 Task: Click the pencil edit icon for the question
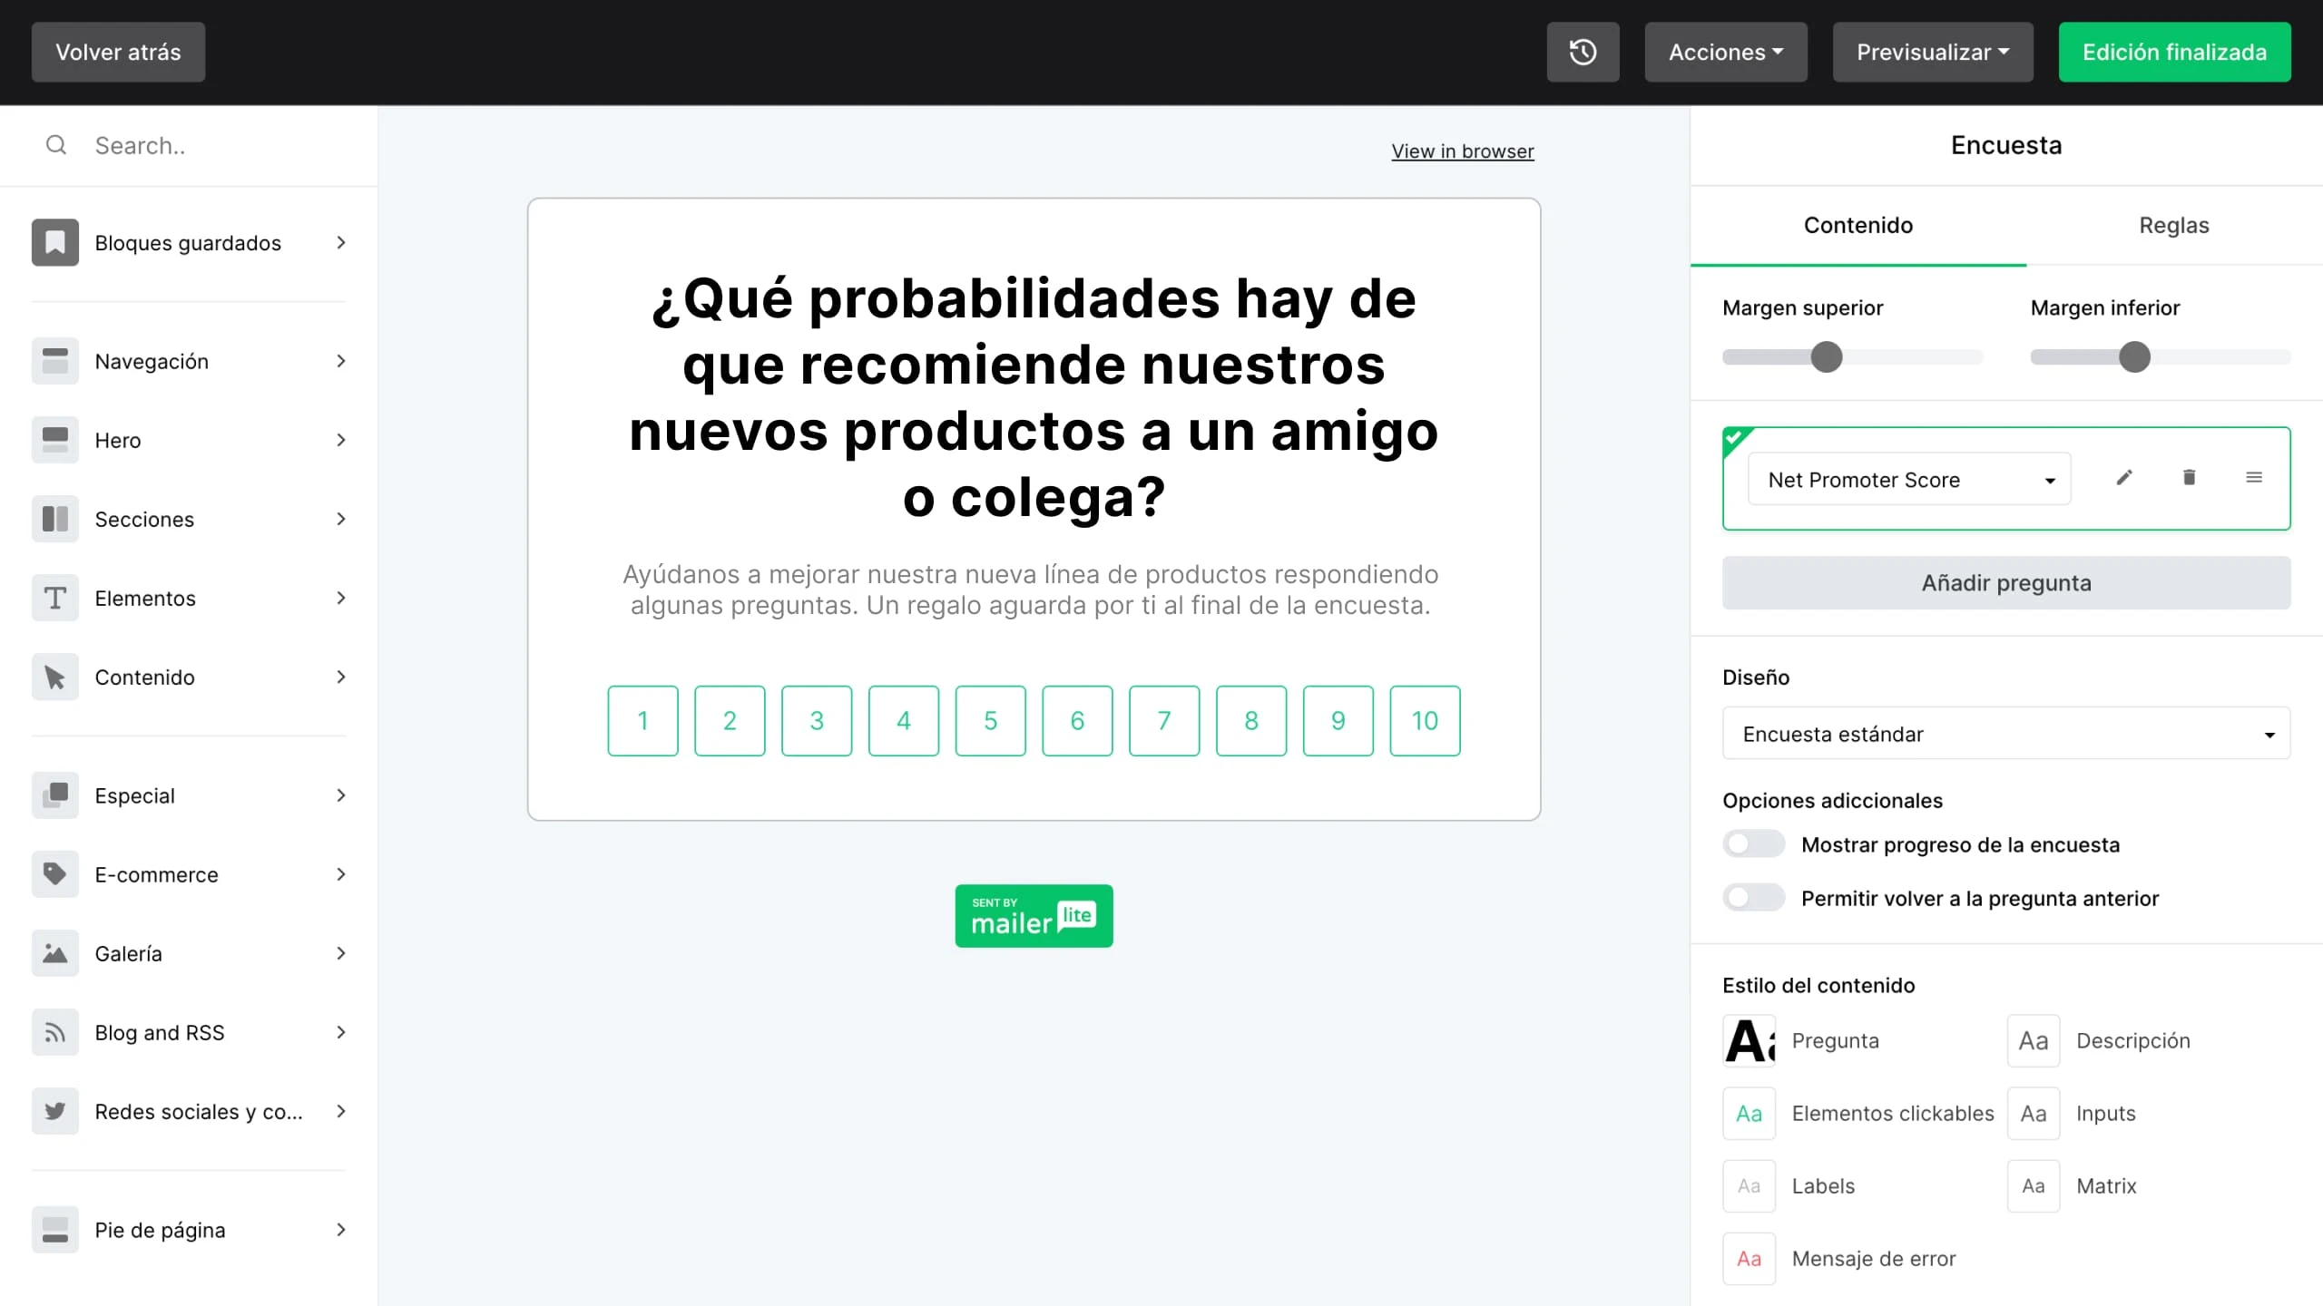click(x=2124, y=478)
